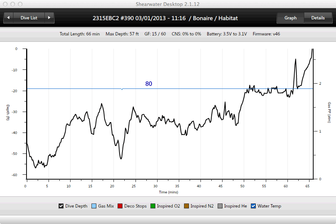Click the window zoom button
The width and height of the screenshot is (336, 224).
[19, 4]
